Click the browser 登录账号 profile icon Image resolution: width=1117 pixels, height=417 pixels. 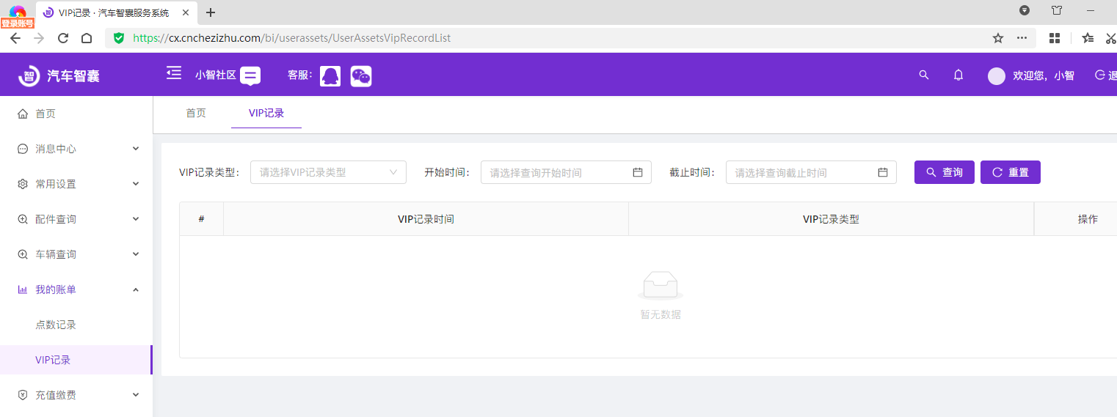pyautogui.click(x=18, y=16)
